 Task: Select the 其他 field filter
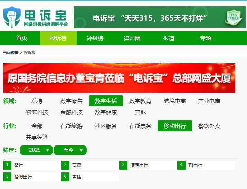click(x=140, y=112)
